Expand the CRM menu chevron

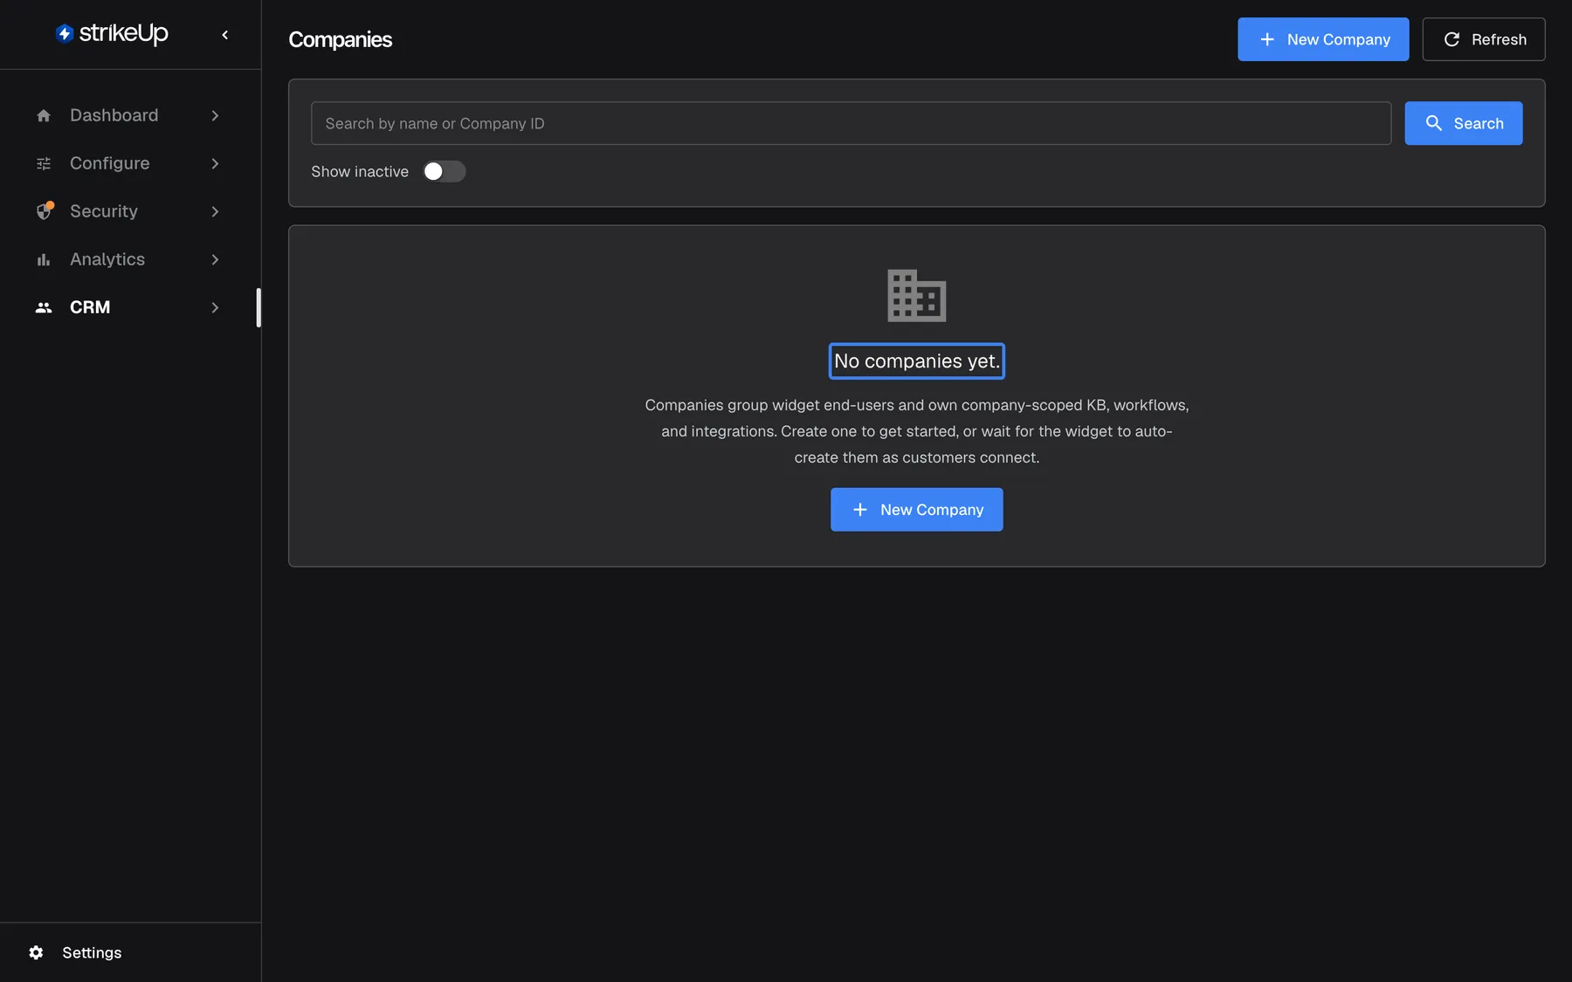[215, 307]
